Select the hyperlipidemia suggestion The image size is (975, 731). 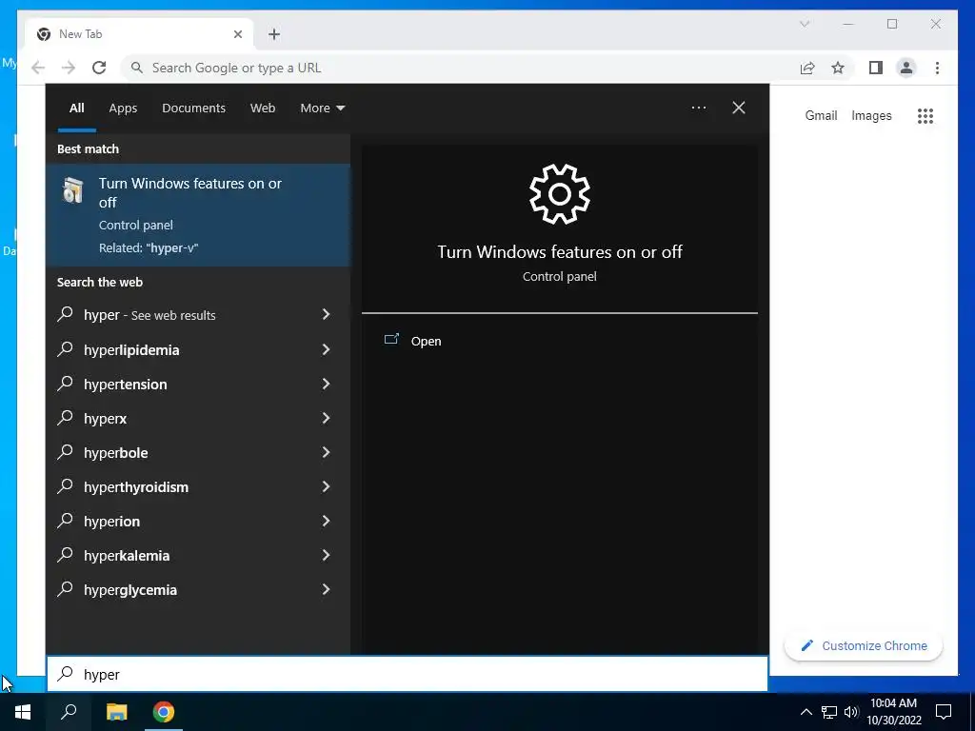pyautogui.click(x=198, y=349)
